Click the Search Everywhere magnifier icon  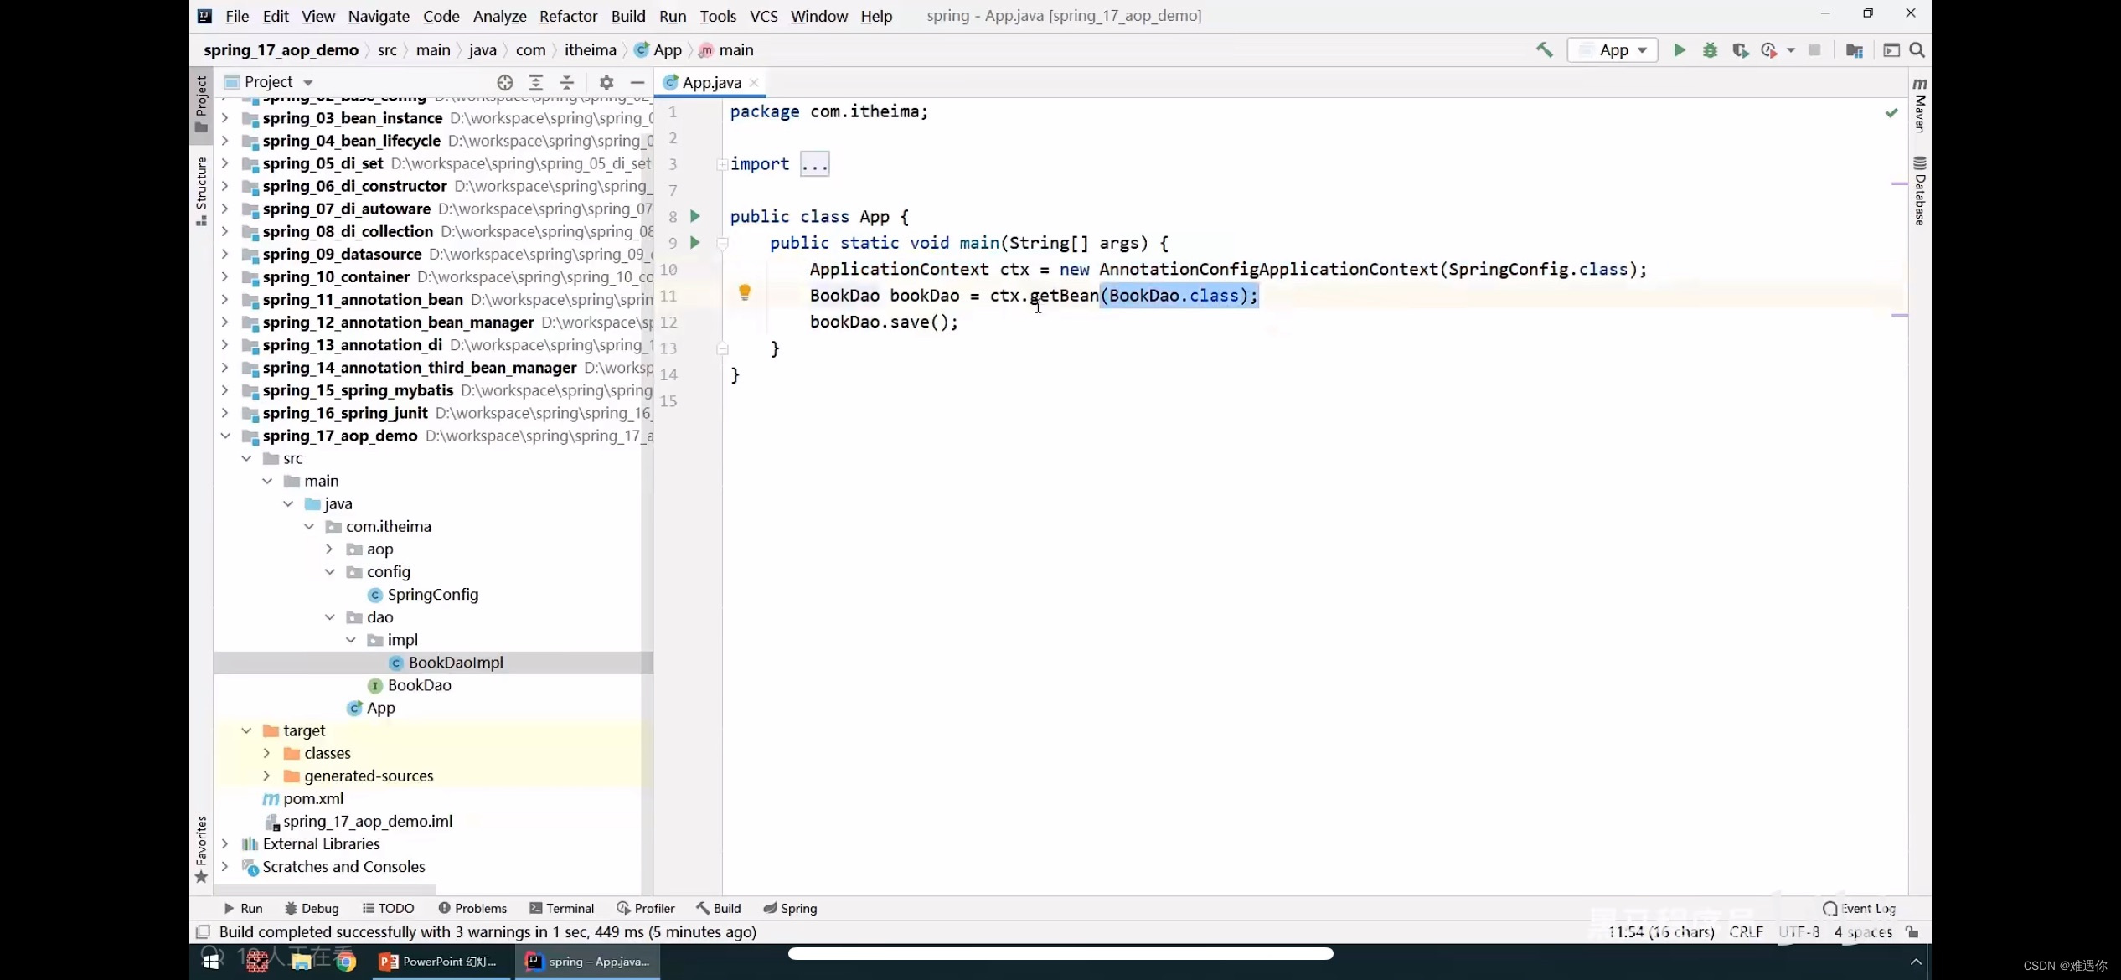pyautogui.click(x=1917, y=50)
